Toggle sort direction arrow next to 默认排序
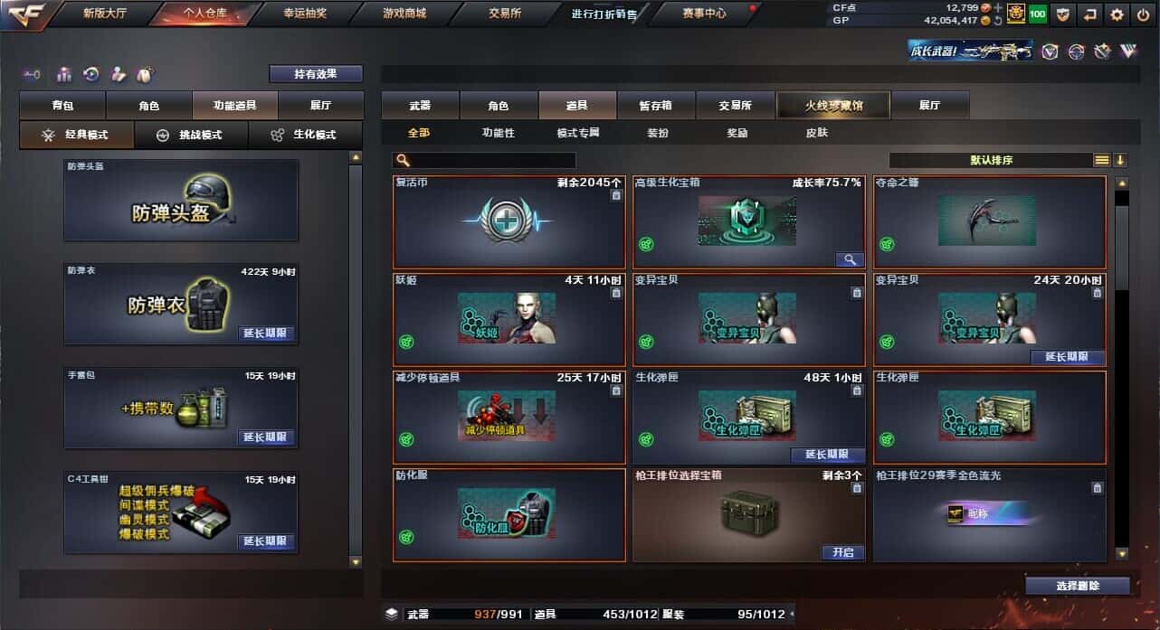 (1120, 160)
